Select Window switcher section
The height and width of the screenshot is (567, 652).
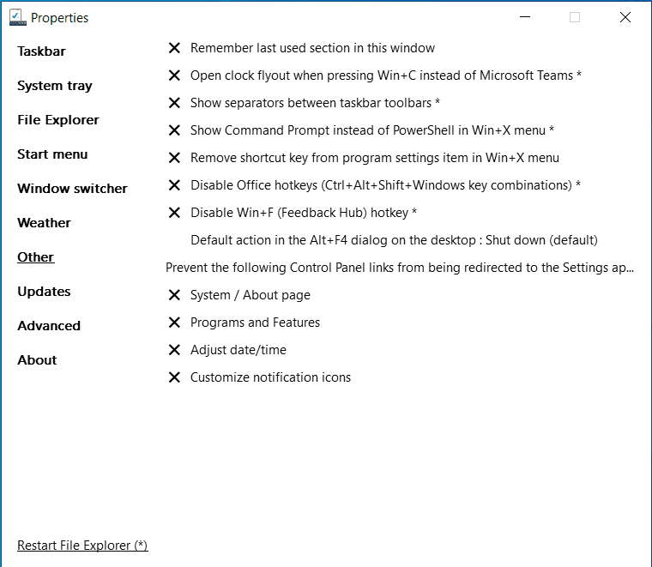(x=72, y=189)
